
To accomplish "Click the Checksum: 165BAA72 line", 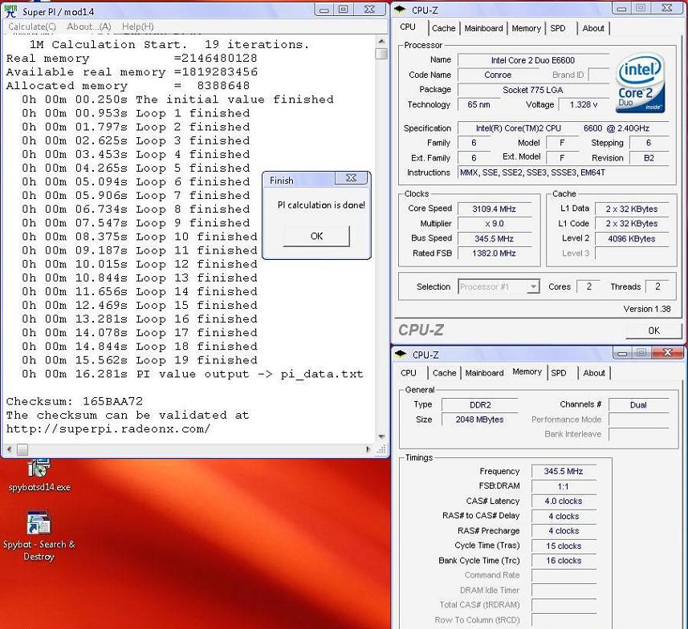I will [x=75, y=401].
